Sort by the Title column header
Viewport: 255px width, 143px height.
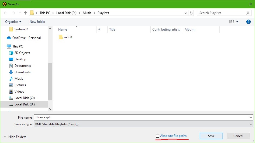point(112,30)
